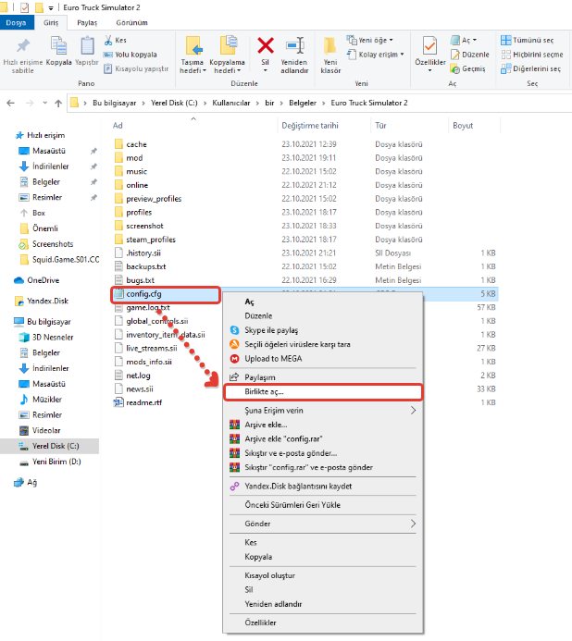Open the Kolay erişim dropdown
This screenshot has height=641, width=572.
pyautogui.click(x=376, y=55)
